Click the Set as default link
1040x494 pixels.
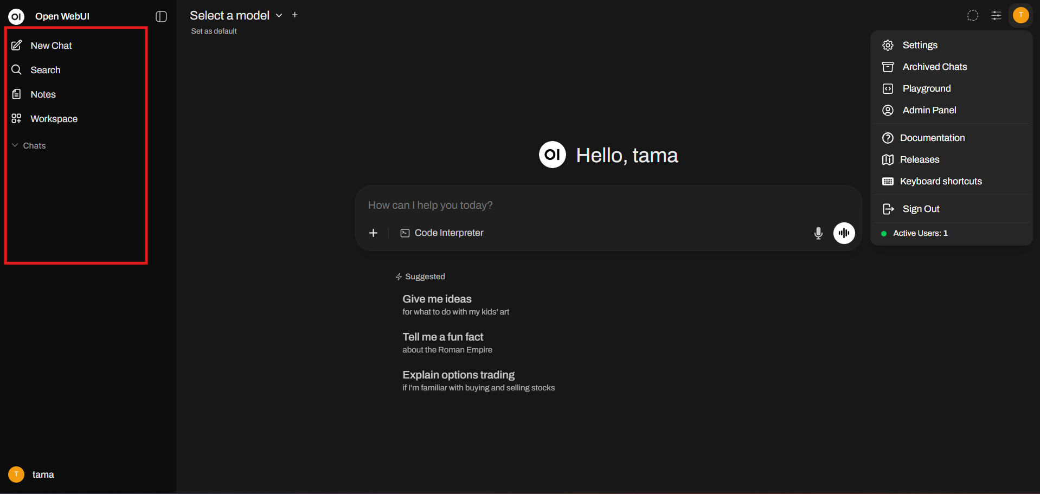(x=214, y=31)
